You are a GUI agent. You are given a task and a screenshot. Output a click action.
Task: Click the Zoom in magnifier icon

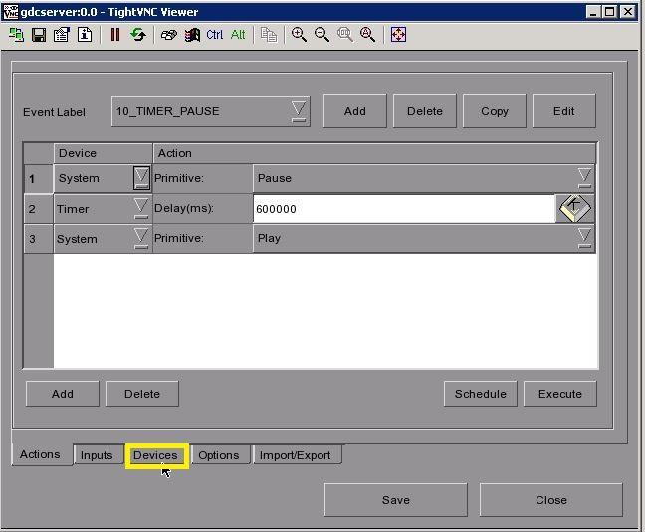coord(299,35)
